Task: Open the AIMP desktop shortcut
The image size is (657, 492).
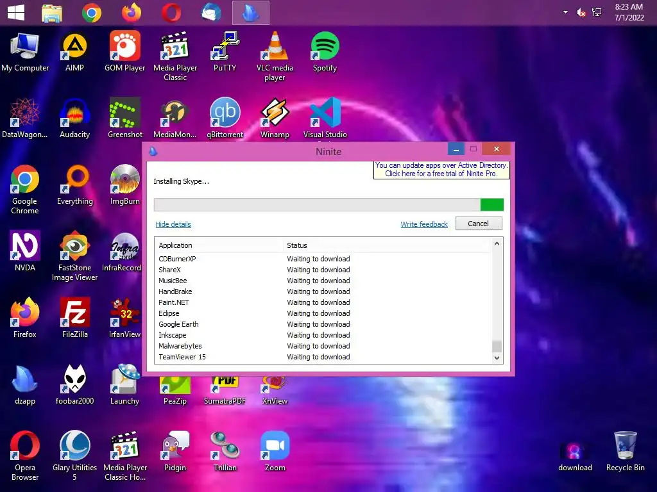Action: (74, 52)
